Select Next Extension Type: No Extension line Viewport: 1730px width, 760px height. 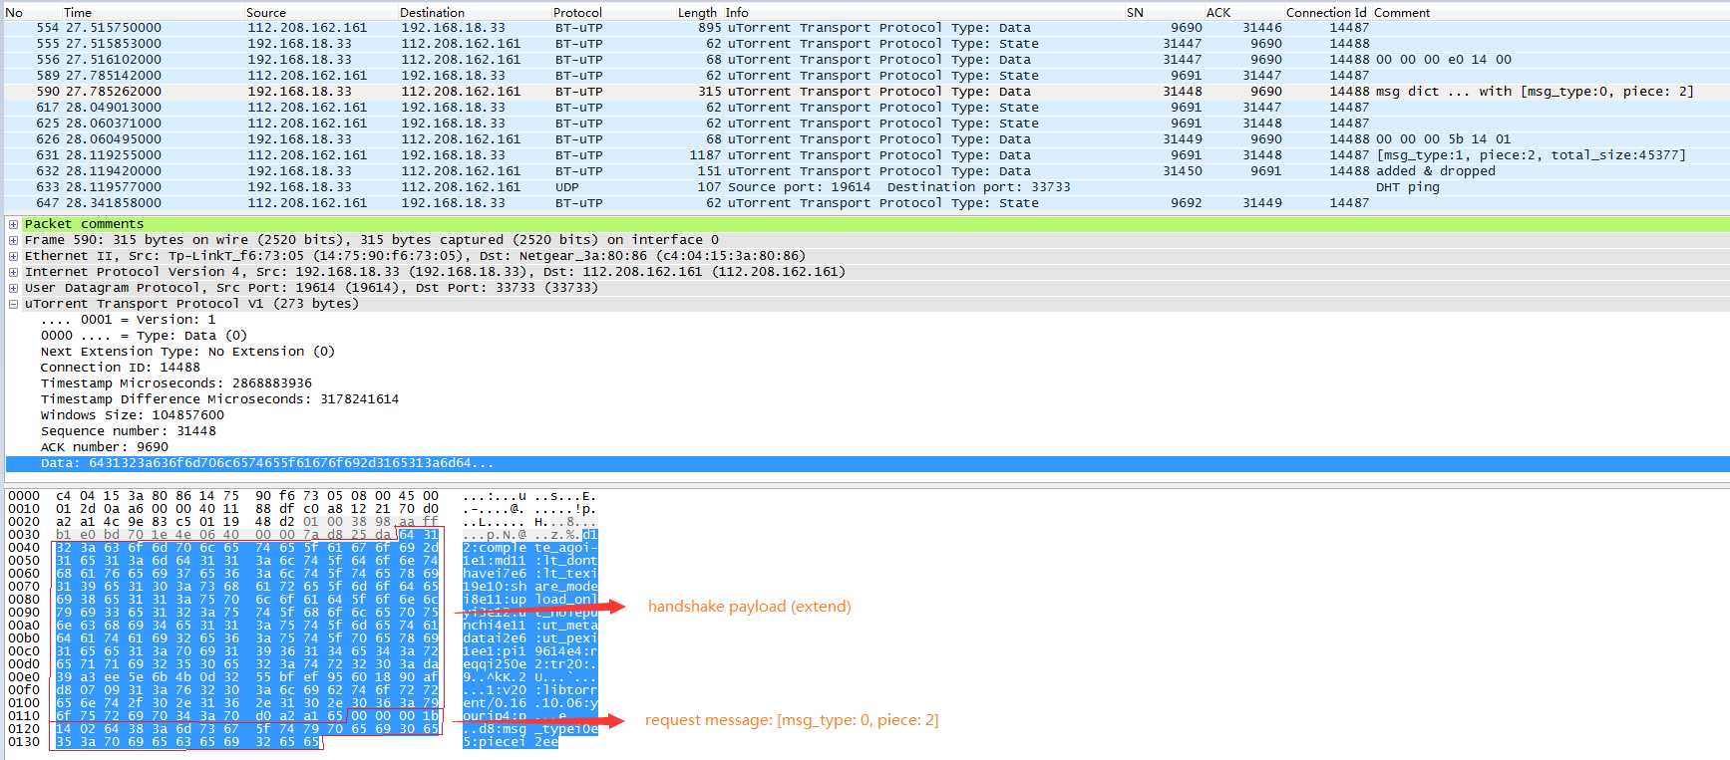pyautogui.click(x=187, y=352)
